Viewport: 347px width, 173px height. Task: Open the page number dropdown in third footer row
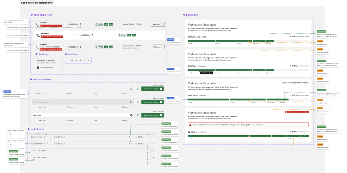(x=34, y=150)
